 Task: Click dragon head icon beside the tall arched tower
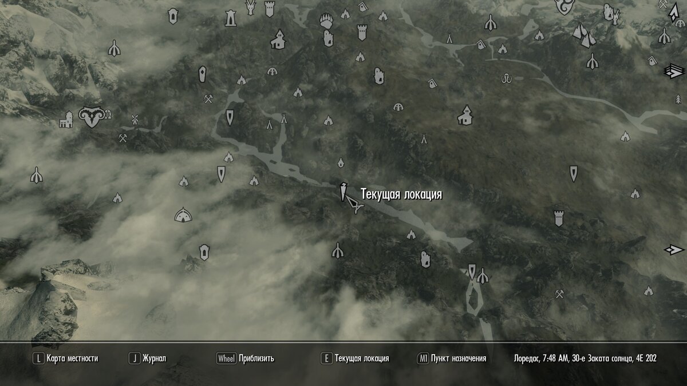coord(251,7)
